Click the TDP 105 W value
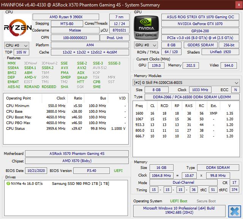The width and height of the screenshot is (243, 219). (21, 52)
